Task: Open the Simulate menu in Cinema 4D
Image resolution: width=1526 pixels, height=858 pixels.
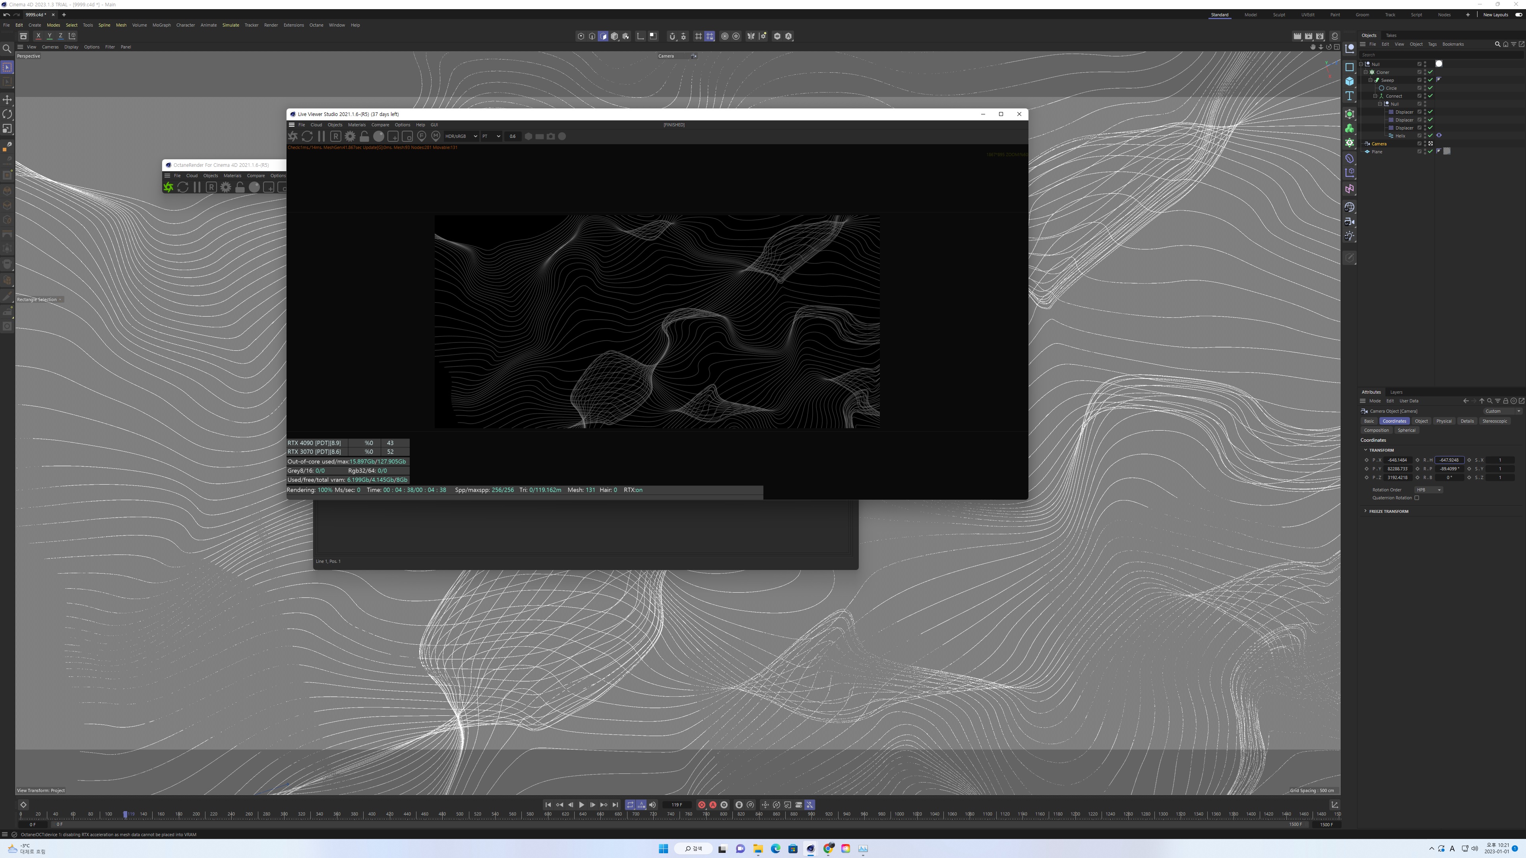Action: click(x=230, y=25)
